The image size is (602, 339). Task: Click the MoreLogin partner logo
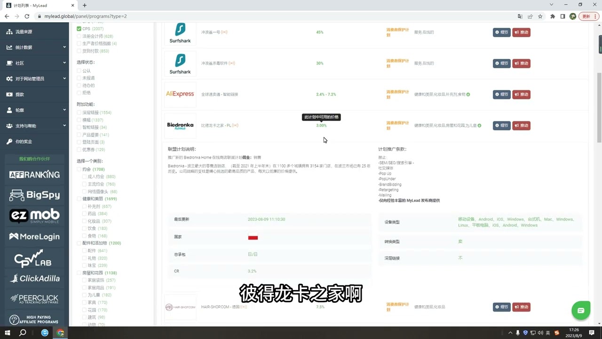pos(34,236)
